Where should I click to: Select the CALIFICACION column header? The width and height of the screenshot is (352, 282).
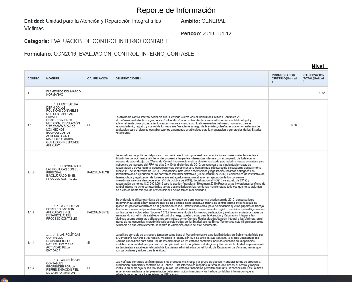tap(98, 79)
